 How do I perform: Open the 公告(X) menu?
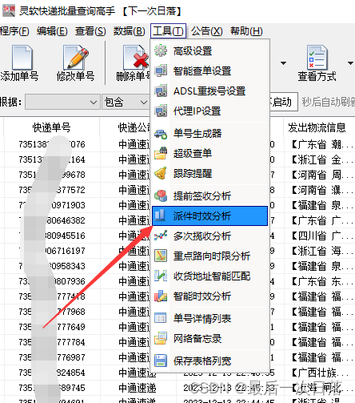tap(207, 31)
